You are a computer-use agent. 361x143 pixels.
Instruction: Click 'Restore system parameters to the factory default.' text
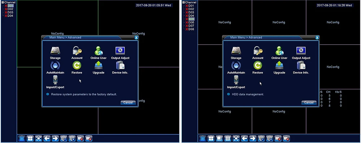point(84,94)
